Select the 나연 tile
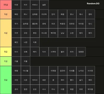The width and height of the screenshot is (104, 94). coord(25,42)
